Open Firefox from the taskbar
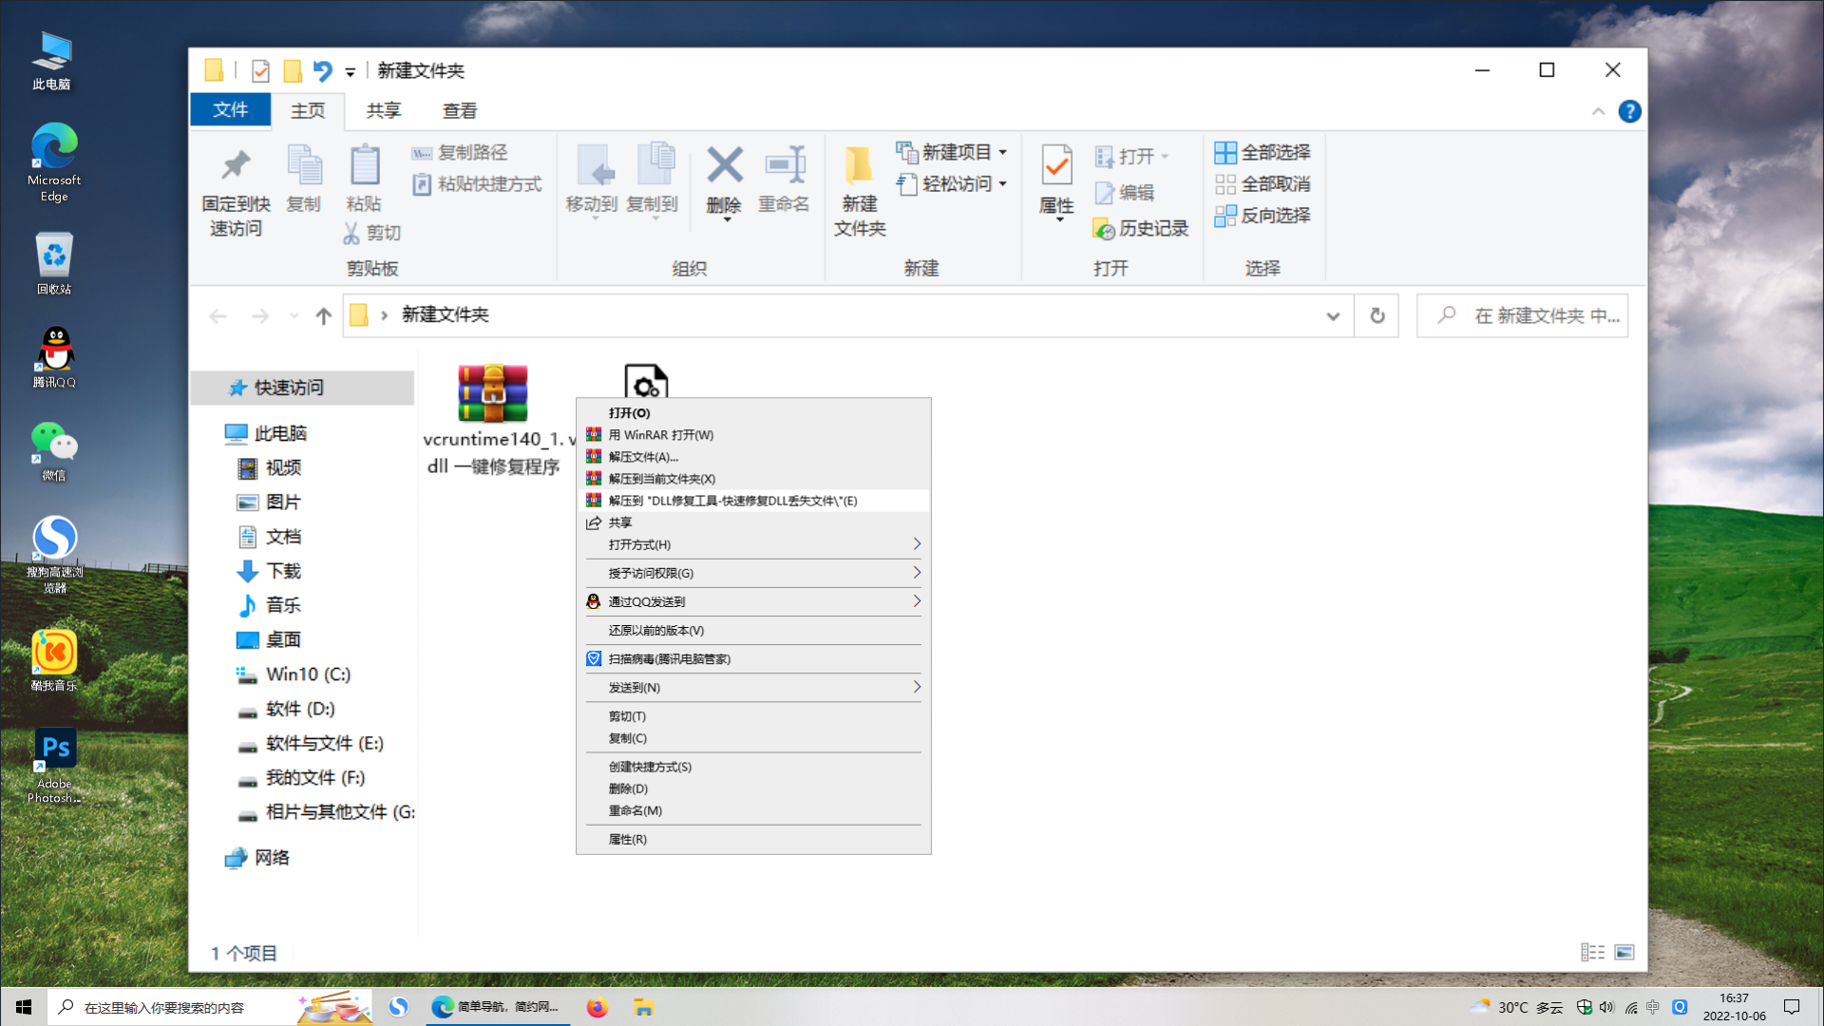This screenshot has width=1824, height=1026. 597,1007
